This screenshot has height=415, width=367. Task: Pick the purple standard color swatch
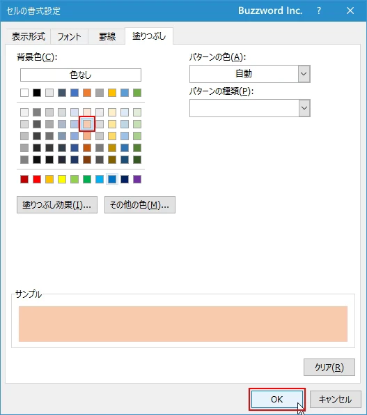(x=137, y=179)
